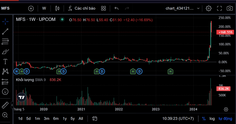Click the add symbol plus button
The height and width of the screenshot is (124, 236).
[x=31, y=8]
